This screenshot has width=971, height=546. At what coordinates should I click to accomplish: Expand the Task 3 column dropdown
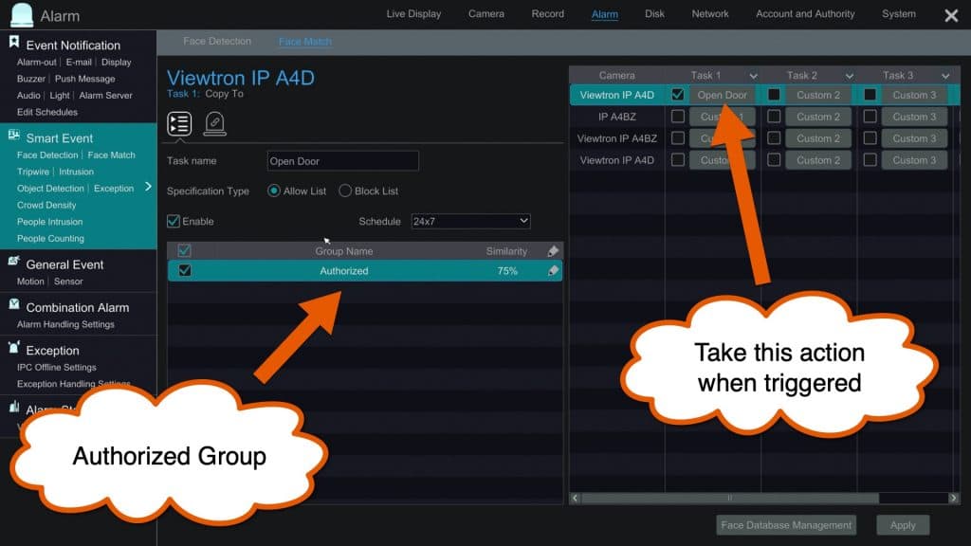tap(945, 76)
